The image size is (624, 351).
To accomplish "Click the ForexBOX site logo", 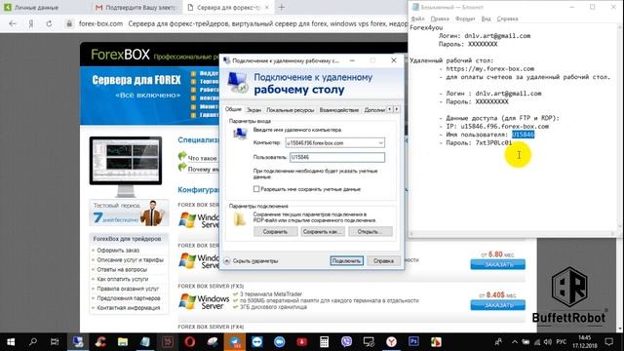I will click(120, 55).
